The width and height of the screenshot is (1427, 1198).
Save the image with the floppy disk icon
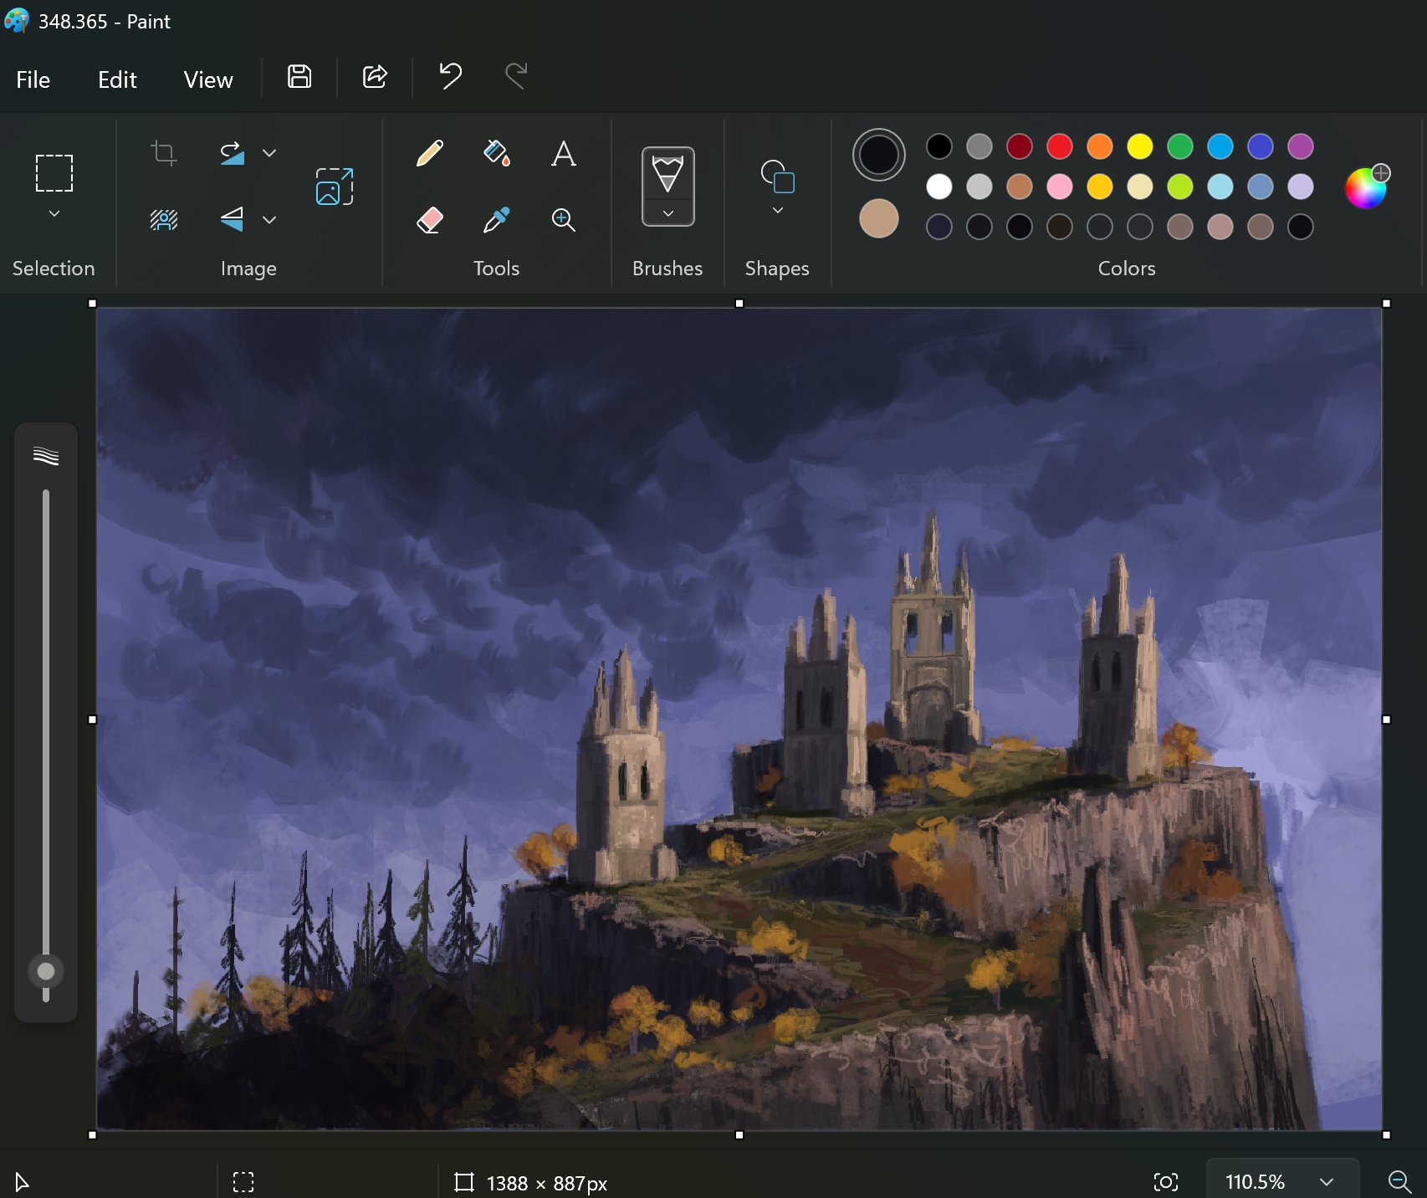[x=299, y=77]
